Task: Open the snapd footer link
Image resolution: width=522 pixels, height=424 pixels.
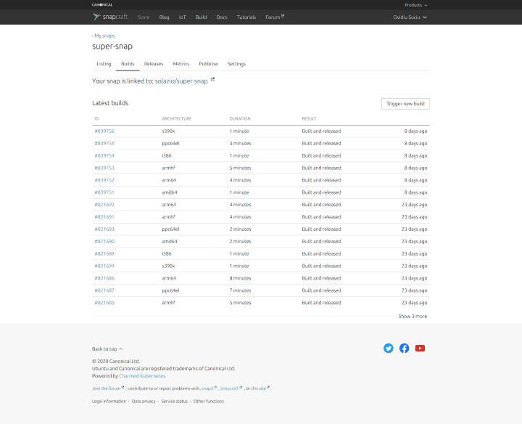Action: click(x=209, y=388)
